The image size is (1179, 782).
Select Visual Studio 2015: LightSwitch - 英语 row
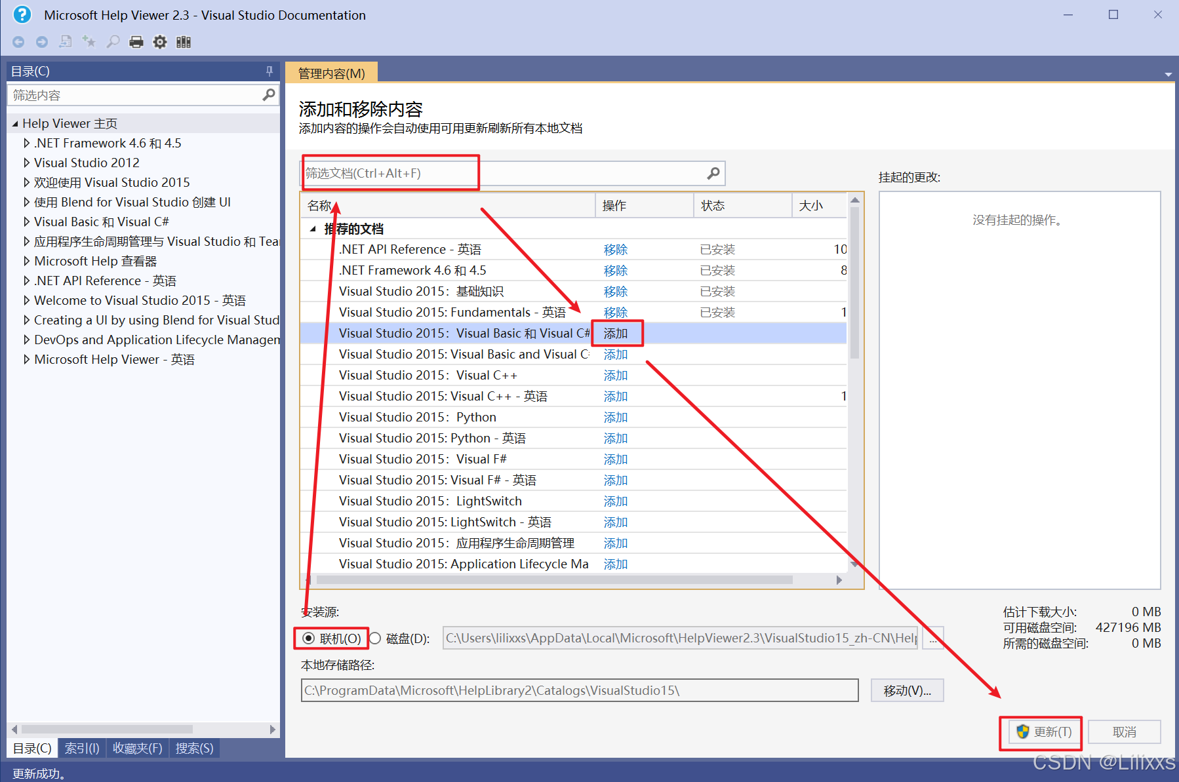coord(573,522)
